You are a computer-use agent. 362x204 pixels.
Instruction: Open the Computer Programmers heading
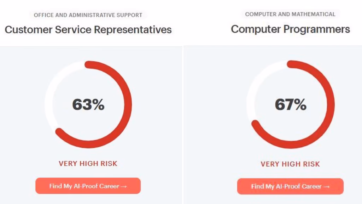[x=290, y=29]
